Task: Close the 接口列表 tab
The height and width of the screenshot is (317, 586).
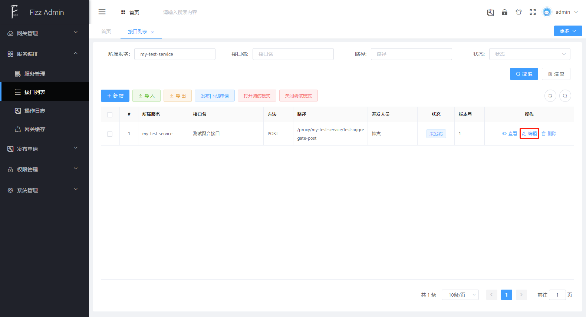Action: tap(152, 32)
